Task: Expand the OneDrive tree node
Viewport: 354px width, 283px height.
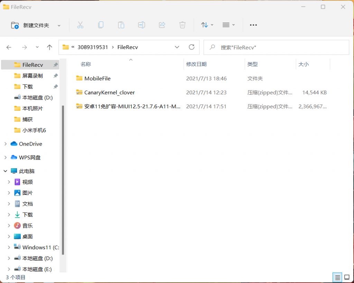Action: 6,144
